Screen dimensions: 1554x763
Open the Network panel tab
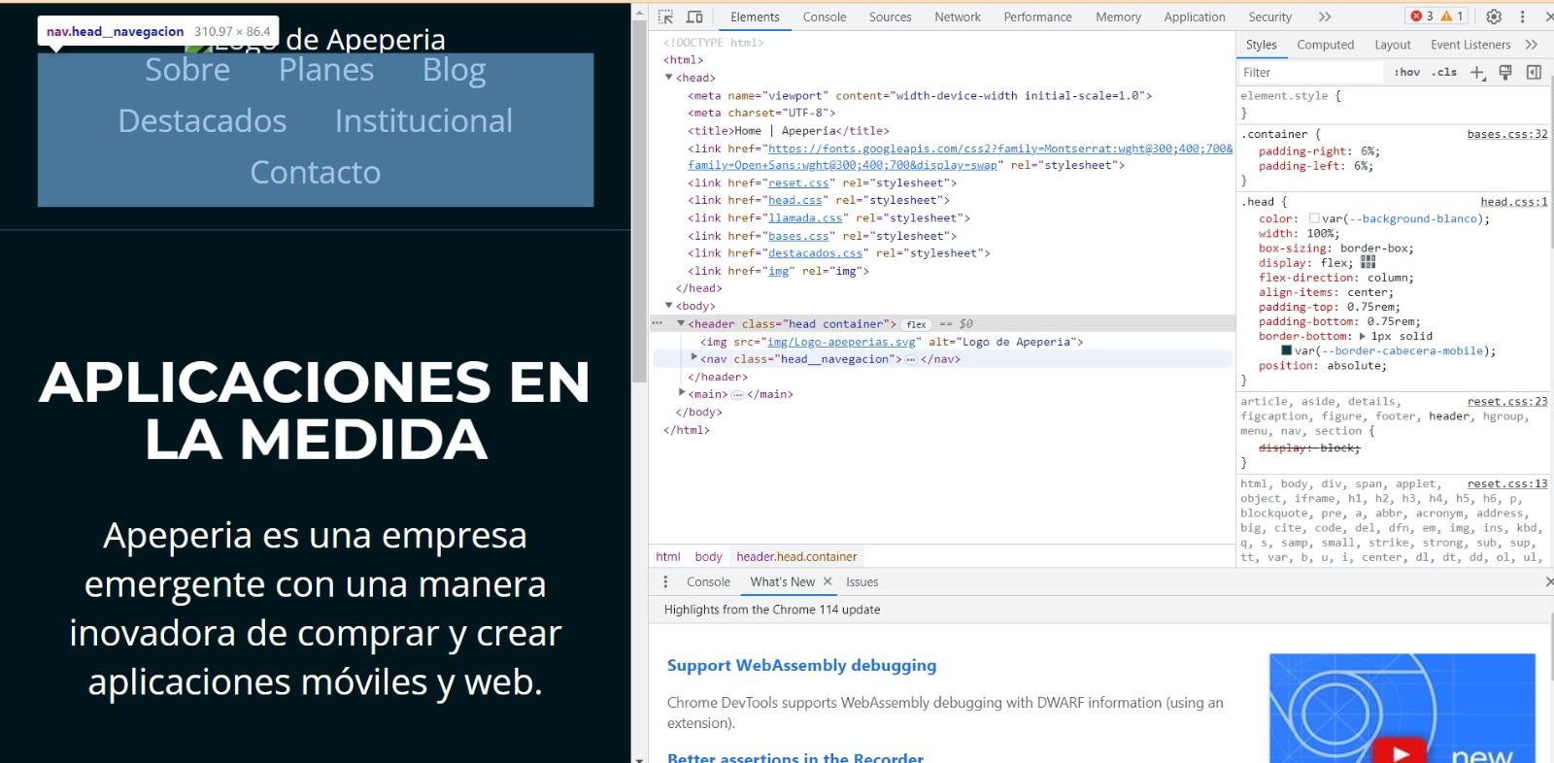(x=958, y=17)
